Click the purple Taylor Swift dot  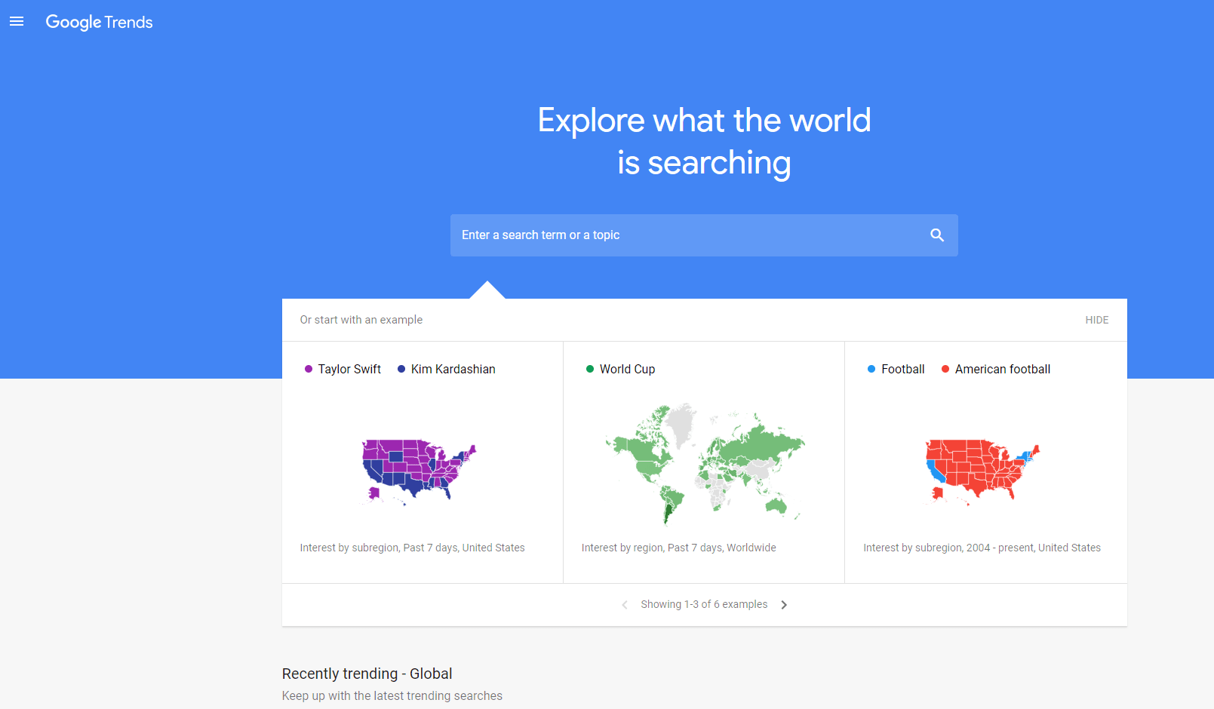pos(308,369)
